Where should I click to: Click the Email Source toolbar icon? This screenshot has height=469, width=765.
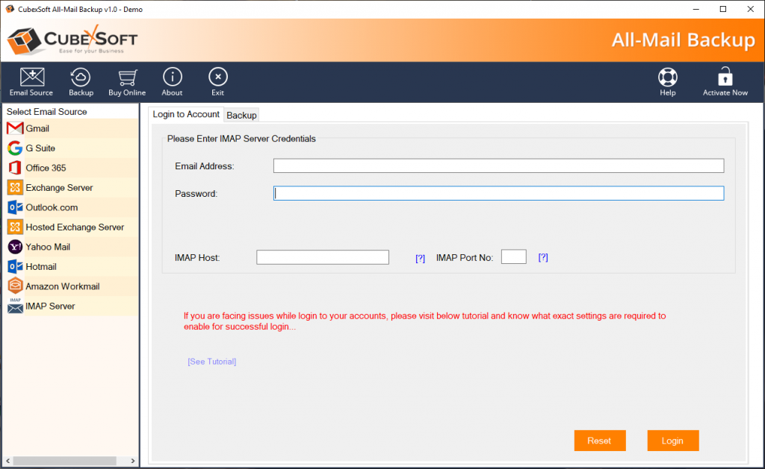pyautogui.click(x=31, y=78)
